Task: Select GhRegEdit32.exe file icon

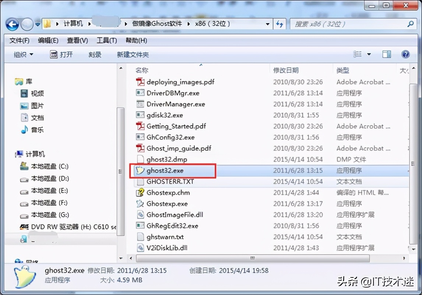Action: click(140, 225)
